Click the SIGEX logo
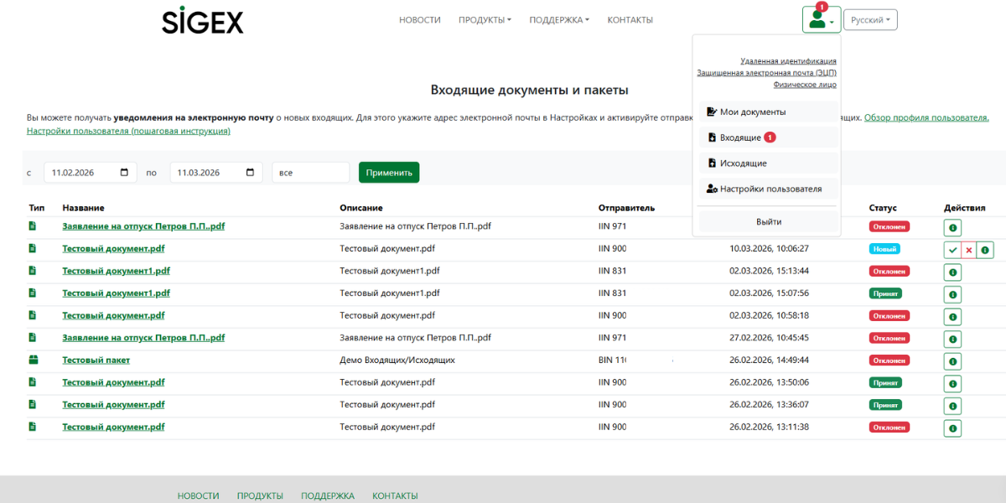Viewport: 1006px width, 503px height. pyautogui.click(x=203, y=20)
